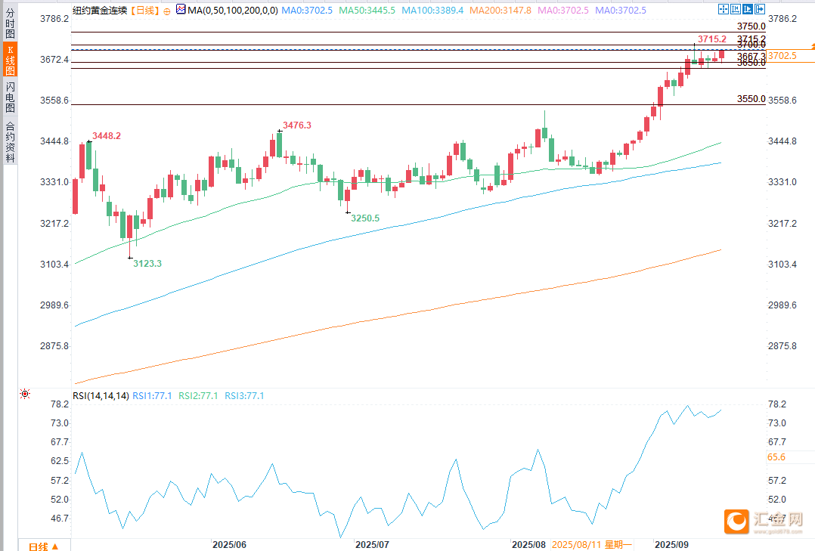815x551 pixels.
Task: Click the crosshair cursor icon
Action: pyautogui.click(x=724, y=9)
